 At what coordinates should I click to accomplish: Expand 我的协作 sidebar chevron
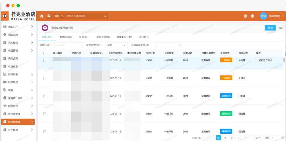32,106
